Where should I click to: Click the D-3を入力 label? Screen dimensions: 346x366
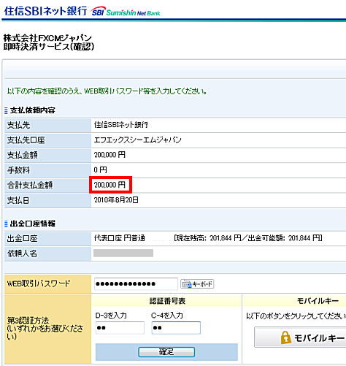click(x=111, y=316)
